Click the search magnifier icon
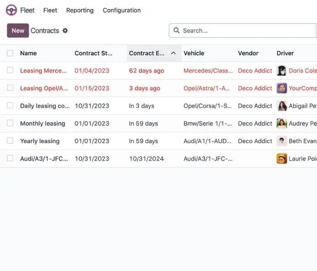The width and height of the screenshot is (317, 271). click(176, 30)
